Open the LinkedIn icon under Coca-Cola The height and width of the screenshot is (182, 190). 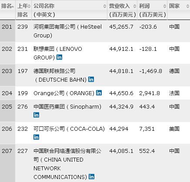tap(36, 137)
